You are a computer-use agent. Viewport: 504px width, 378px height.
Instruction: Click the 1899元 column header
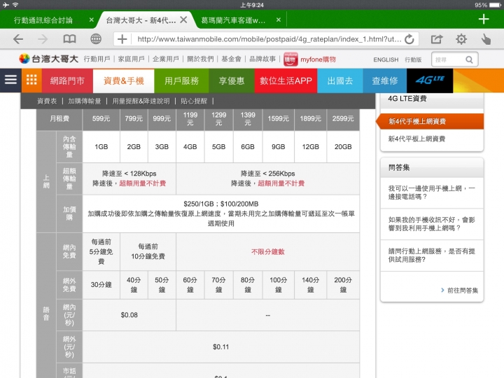coord(311,119)
